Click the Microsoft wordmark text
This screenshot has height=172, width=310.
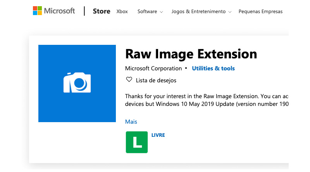59,11
